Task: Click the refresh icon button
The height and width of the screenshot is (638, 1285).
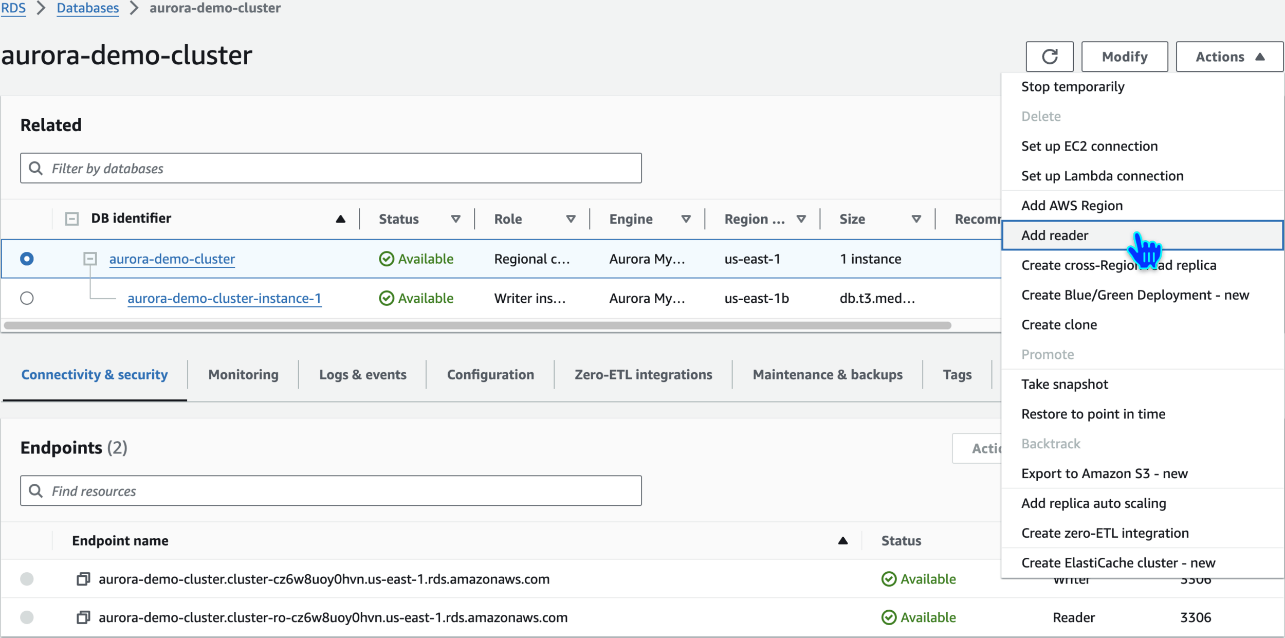Action: coord(1049,57)
